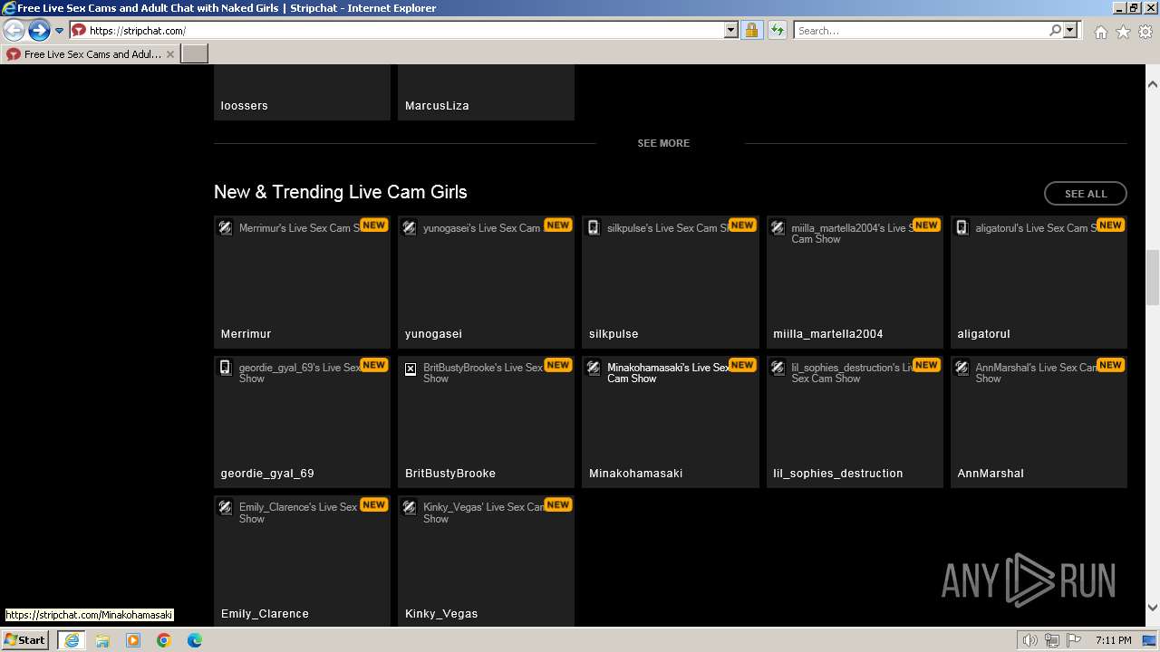The image size is (1160, 652).
Task: Open the Merrimur cam thumbnail
Action: 302,282
